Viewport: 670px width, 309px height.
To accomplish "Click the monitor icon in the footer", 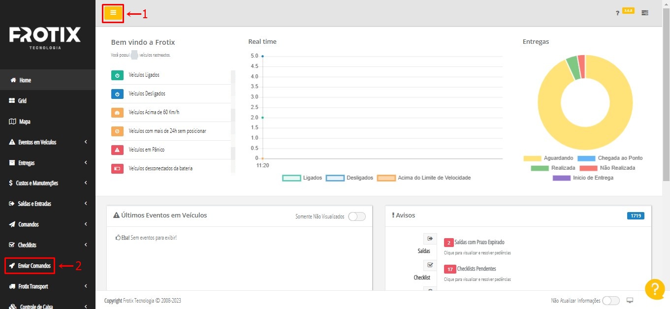I will tap(630, 301).
